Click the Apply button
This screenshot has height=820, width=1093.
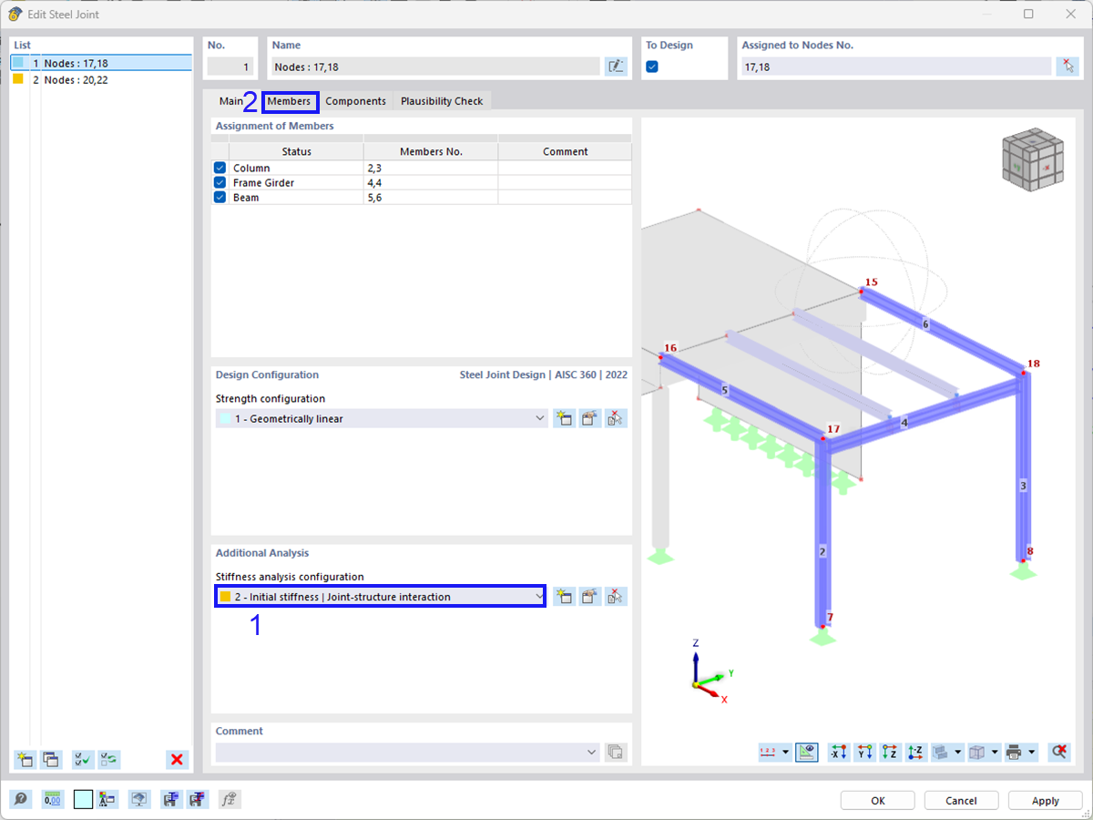click(x=1046, y=800)
